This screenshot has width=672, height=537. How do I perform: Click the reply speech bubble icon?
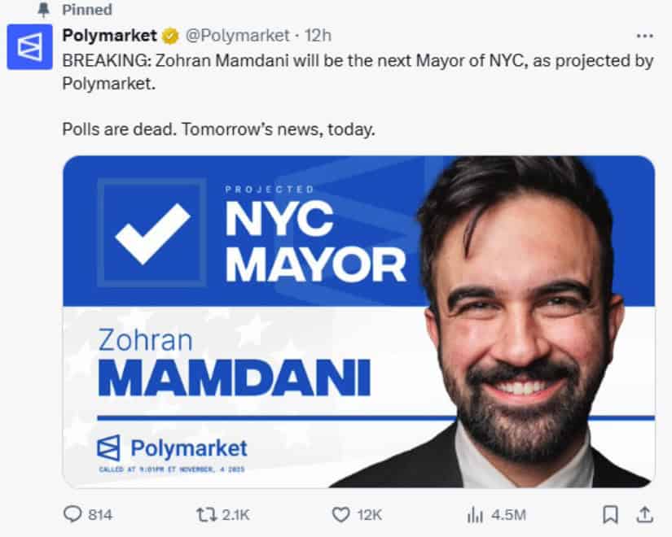(73, 514)
